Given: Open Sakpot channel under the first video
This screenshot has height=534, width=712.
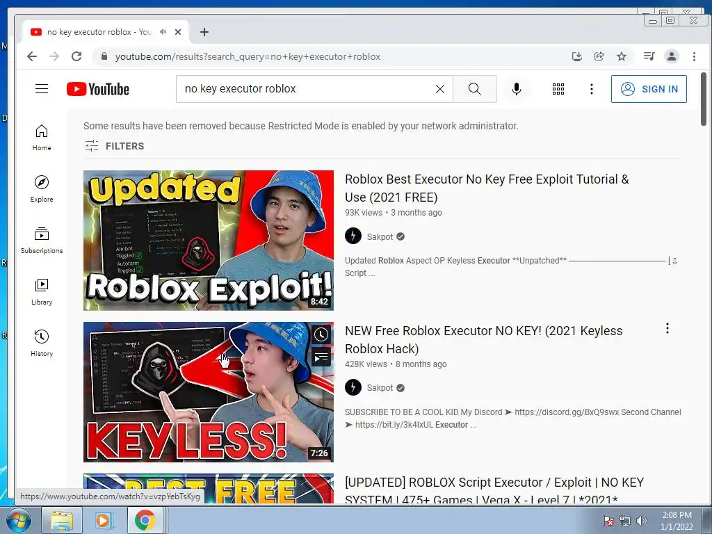Looking at the screenshot, I should [380, 236].
